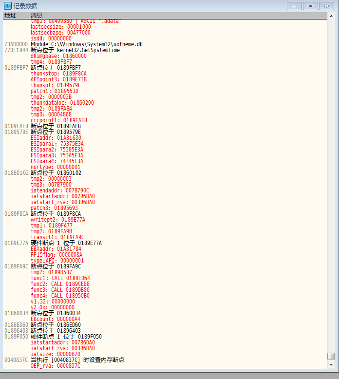Select the patch3: 01895693 line

54,208
